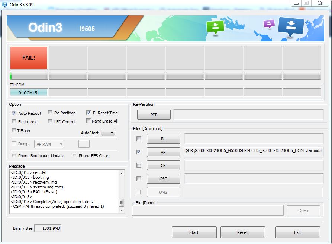The height and width of the screenshot is (244, 332).
Task: Check Phone EFS Clear option
Action: (x=74, y=155)
